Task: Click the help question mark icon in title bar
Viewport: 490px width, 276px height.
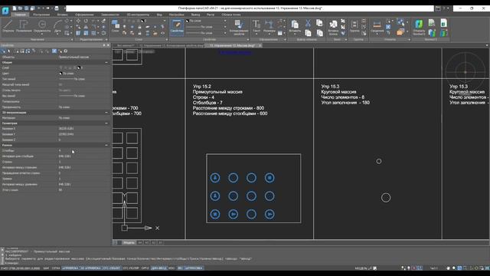Action: click(x=443, y=8)
